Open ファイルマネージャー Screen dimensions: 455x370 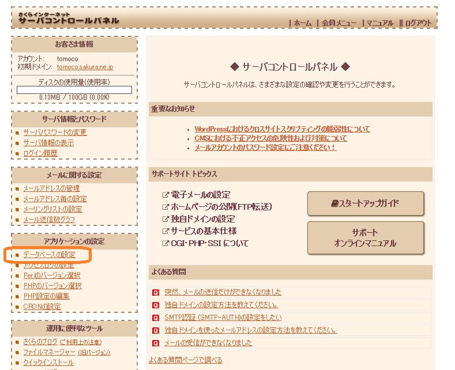(50, 353)
